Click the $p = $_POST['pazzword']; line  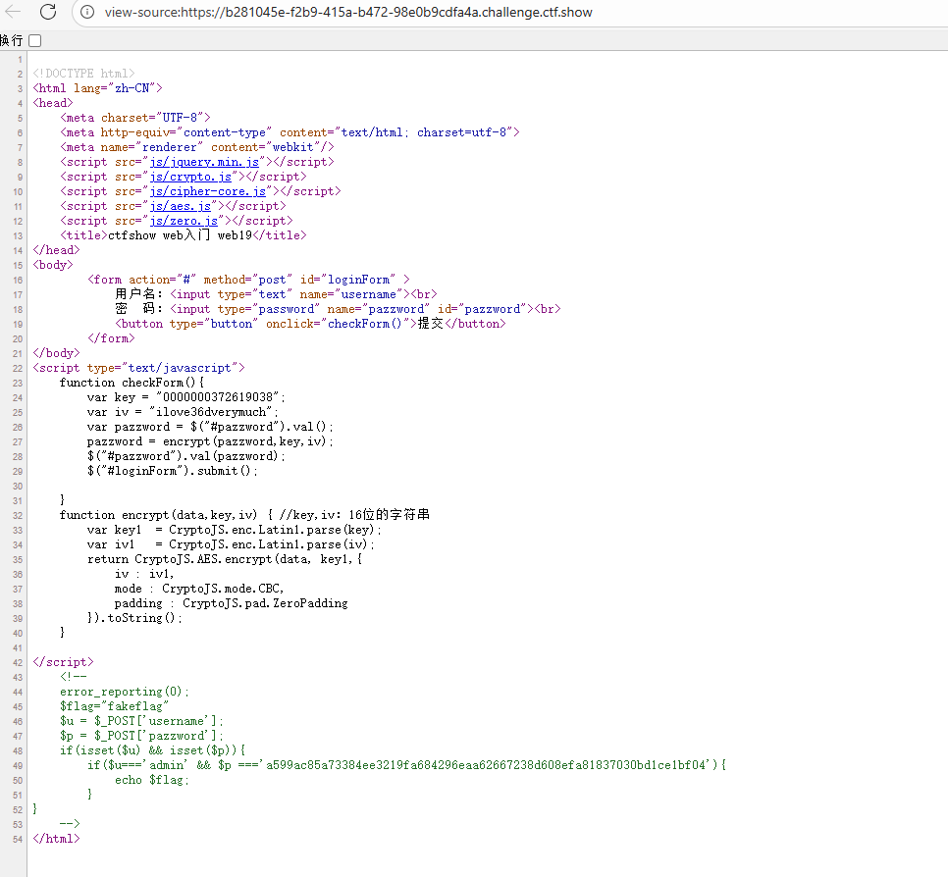(141, 736)
